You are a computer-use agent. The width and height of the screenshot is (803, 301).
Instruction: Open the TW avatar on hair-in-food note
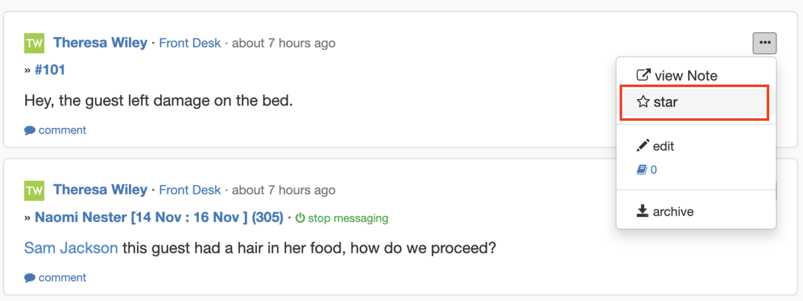[x=34, y=190]
